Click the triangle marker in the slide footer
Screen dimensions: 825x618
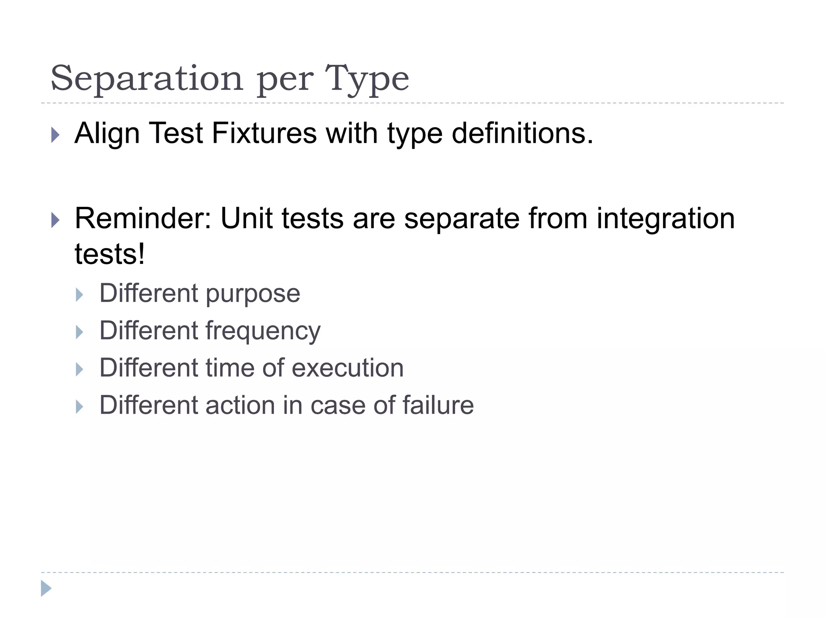(46, 588)
